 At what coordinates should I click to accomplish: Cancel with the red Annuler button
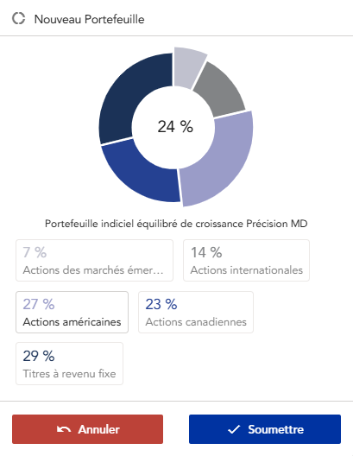87,429
